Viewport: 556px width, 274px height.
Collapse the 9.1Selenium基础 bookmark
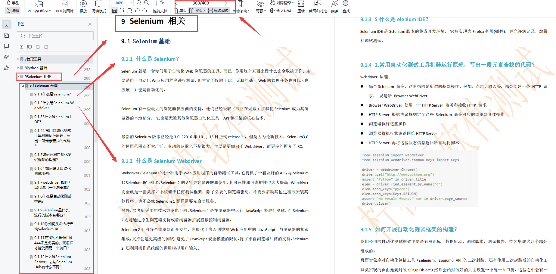(23, 86)
